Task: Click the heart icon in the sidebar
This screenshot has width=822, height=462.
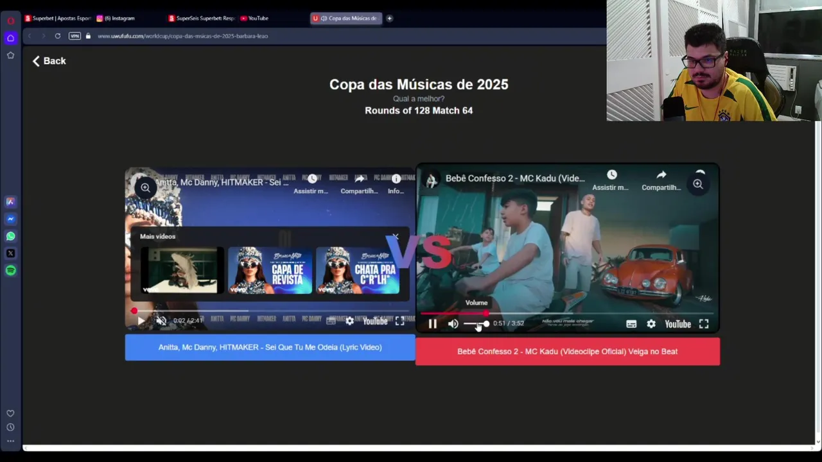Action: click(x=10, y=414)
